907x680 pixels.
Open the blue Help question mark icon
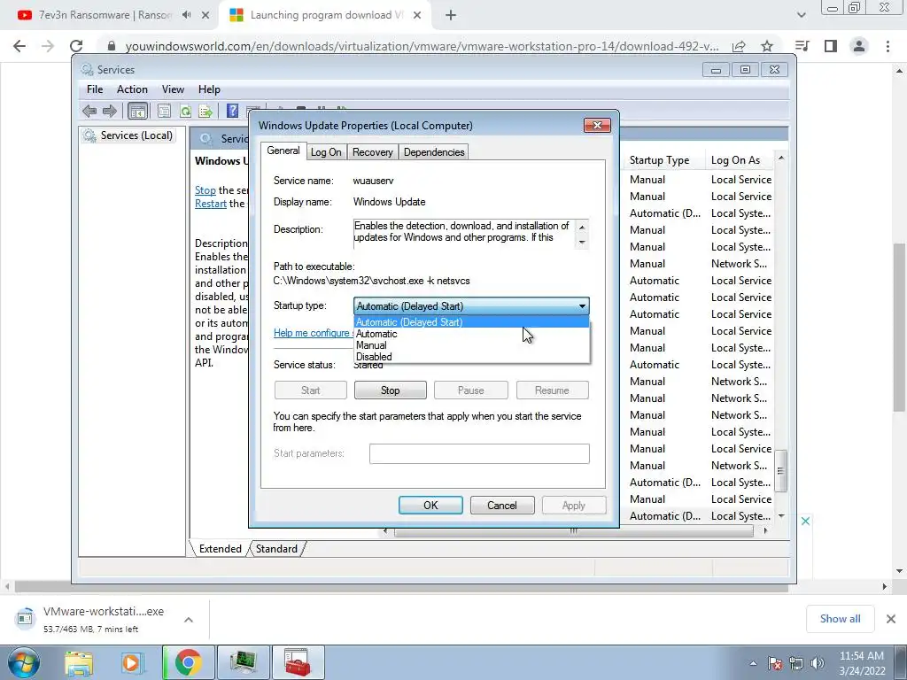point(232,111)
